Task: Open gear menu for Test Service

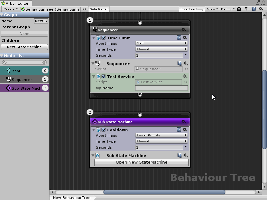Action: tap(186, 76)
